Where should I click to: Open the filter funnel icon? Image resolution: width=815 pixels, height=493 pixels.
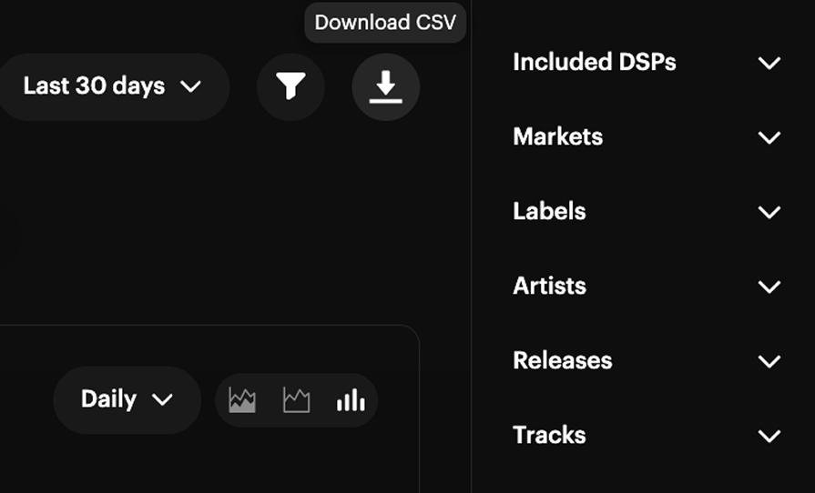[x=290, y=86]
